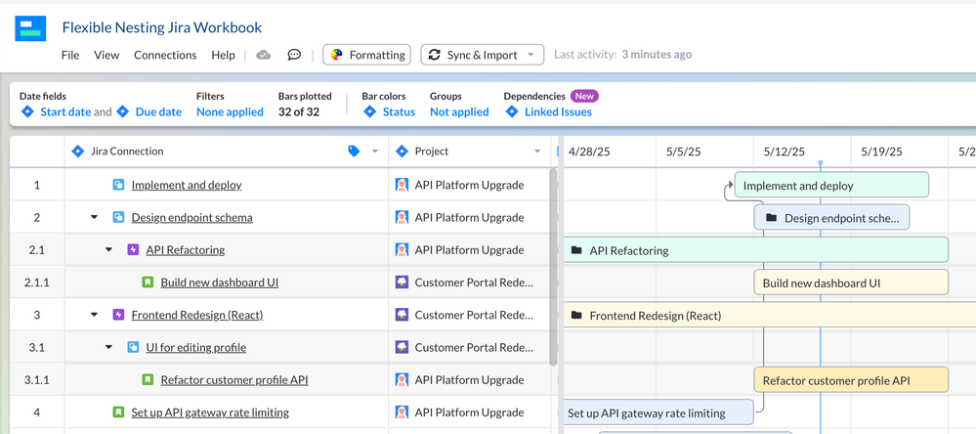Click the Jira diamond icon in Jira Connection header
Image resolution: width=976 pixels, height=434 pixels.
(x=78, y=152)
